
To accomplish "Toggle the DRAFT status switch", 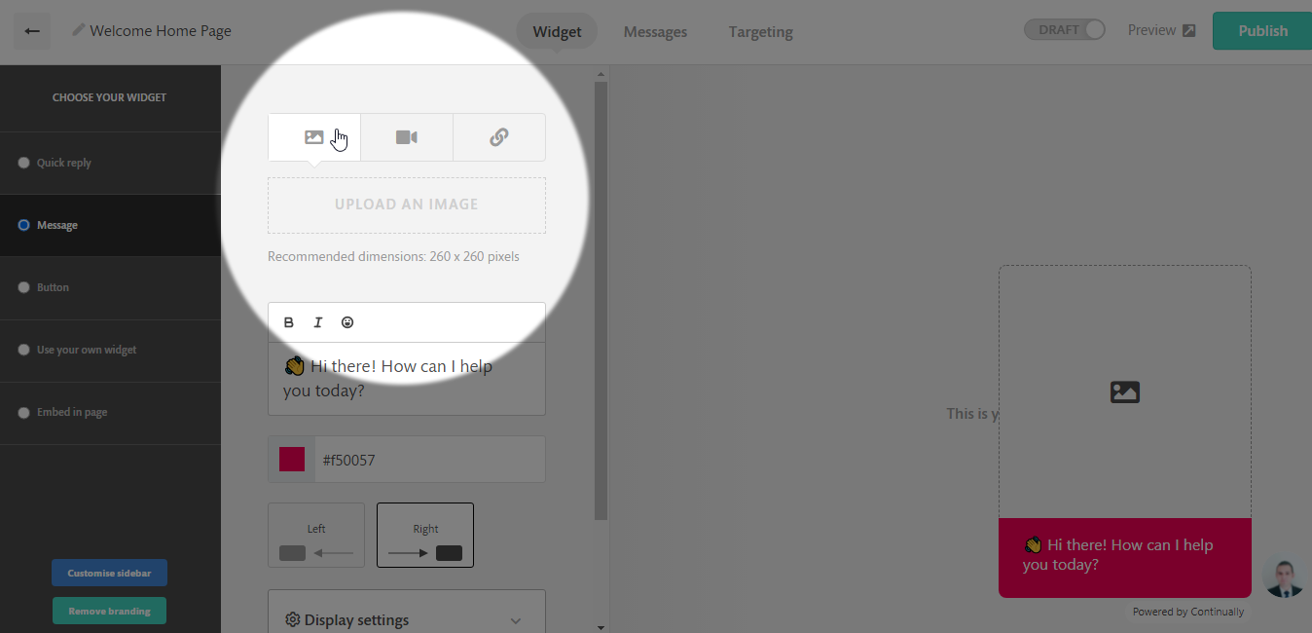I will [1092, 29].
